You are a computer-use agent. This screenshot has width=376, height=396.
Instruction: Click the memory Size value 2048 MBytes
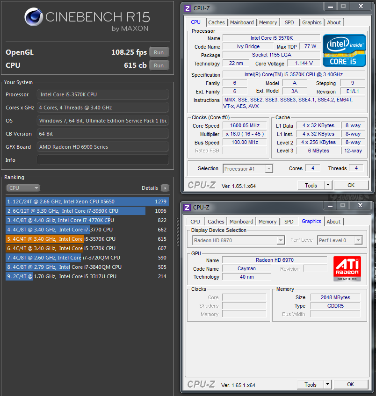coord(335,297)
